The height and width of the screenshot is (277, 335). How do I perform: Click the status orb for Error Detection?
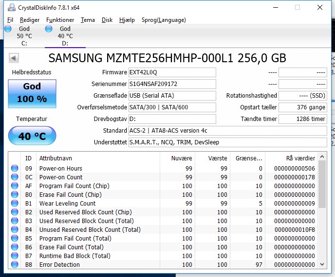15,264
